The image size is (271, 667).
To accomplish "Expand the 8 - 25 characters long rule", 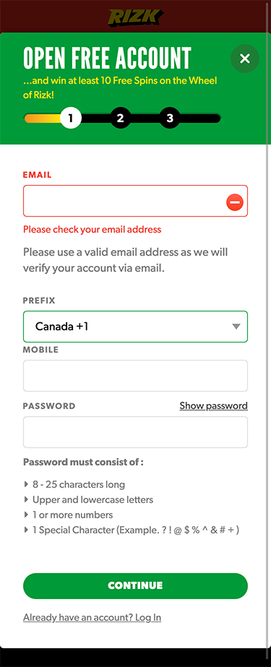I will click(74, 484).
